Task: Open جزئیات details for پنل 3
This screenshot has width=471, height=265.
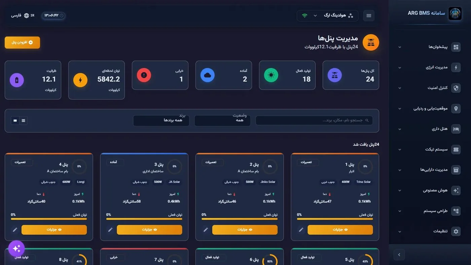Action: [x=149, y=230]
